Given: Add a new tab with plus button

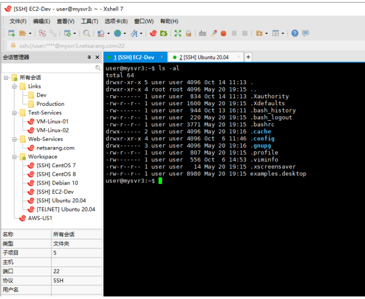Looking at the screenshot, I should 248,57.
